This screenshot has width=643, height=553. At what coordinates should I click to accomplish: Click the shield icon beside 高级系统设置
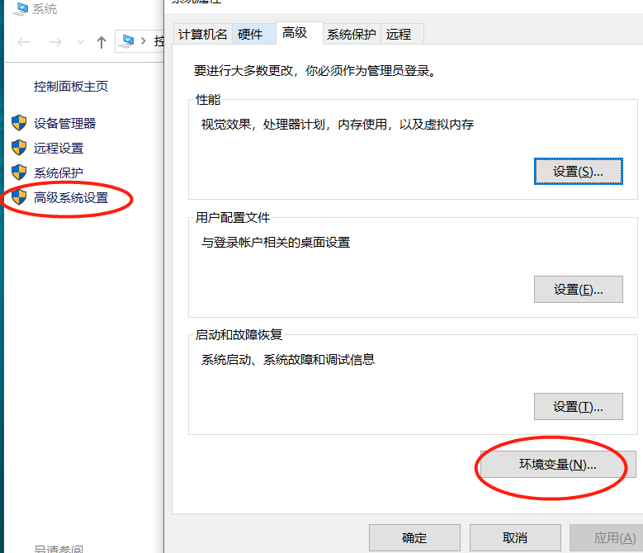[x=19, y=197]
